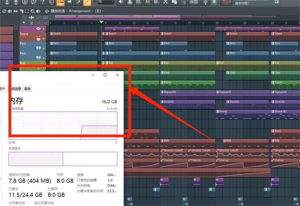Click the playhead marker on the timeline ruler
This screenshot has width=300, height=206.
[101, 22]
